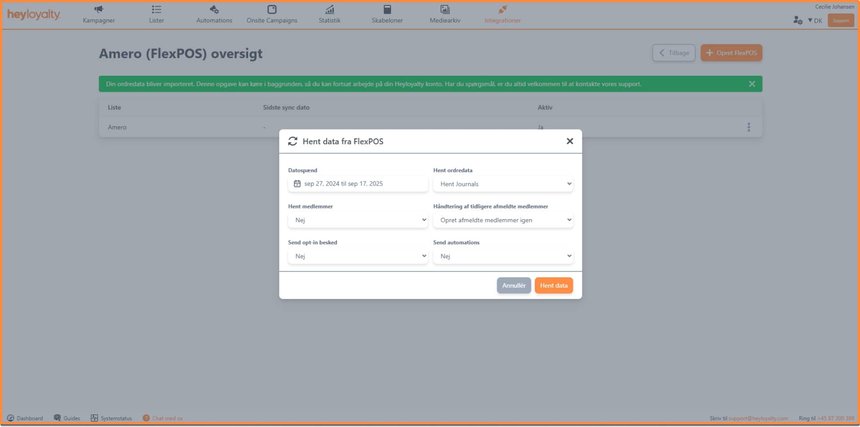
Task: Open the Send automations dropdown
Action: (x=503, y=256)
